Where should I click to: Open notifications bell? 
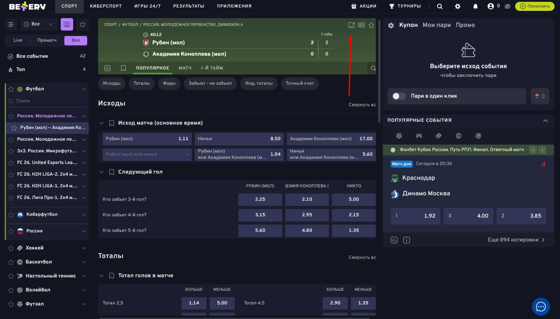[x=475, y=6]
